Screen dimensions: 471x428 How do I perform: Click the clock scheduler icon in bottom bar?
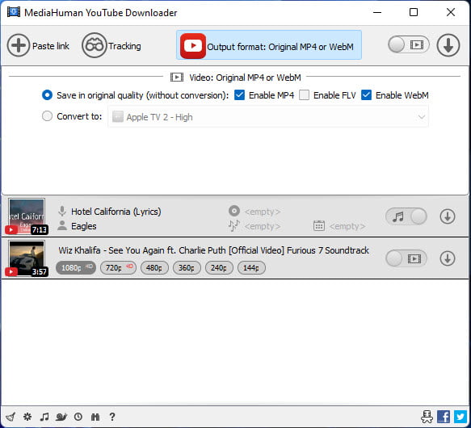click(78, 417)
